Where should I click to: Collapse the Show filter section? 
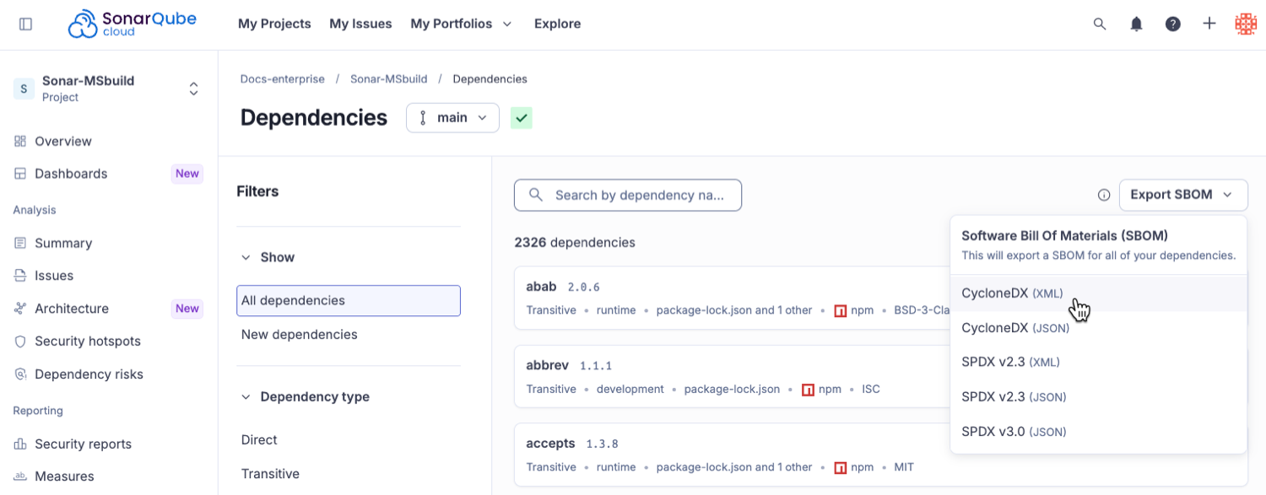246,257
